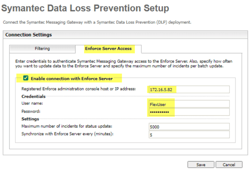
Task: Click the Connection Settings panel header
Action: (29, 35)
